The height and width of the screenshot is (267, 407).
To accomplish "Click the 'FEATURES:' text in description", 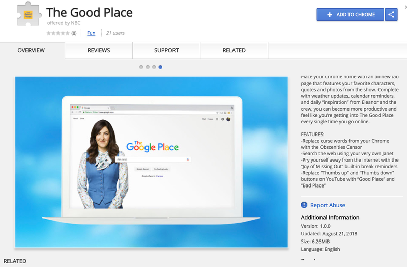I will pyautogui.click(x=312, y=135).
